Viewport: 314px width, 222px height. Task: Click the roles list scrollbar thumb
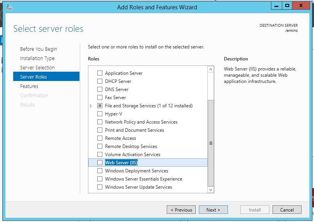(x=211, y=143)
